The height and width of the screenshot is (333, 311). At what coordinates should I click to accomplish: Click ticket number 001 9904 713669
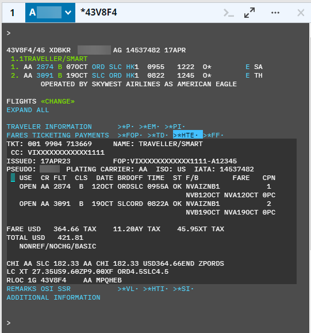coord(60,144)
